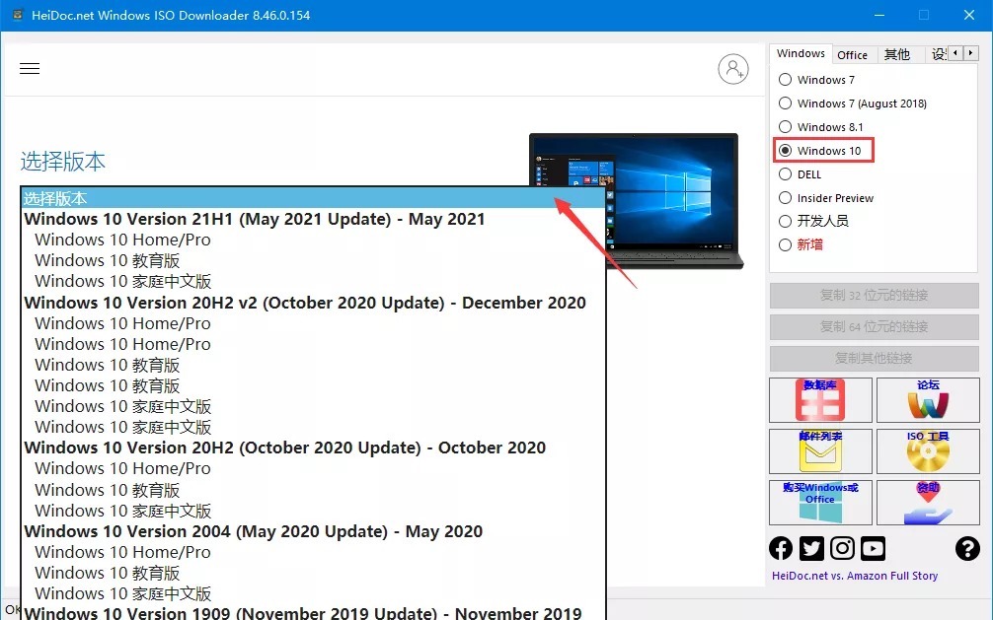Select Windows 10 教育版 under Version 2004
Image resolution: width=993 pixels, height=620 pixels.
pos(108,573)
